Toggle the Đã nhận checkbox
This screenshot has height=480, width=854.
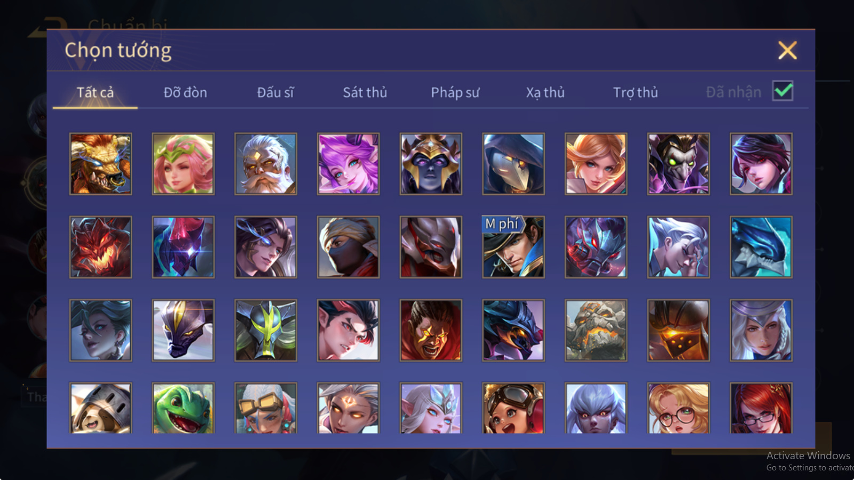pos(783,91)
